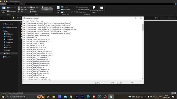Screen dimensions: 177x99
Task: Choose List layout
Action: [32, 9]
